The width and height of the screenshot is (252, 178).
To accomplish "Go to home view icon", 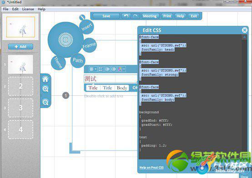I will click(x=45, y=79).
